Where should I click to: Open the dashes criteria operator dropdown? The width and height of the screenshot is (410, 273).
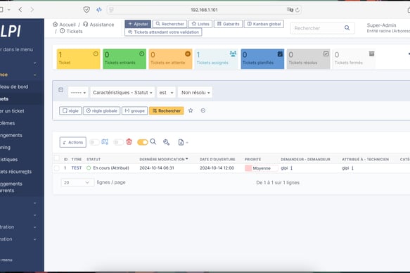[78, 93]
